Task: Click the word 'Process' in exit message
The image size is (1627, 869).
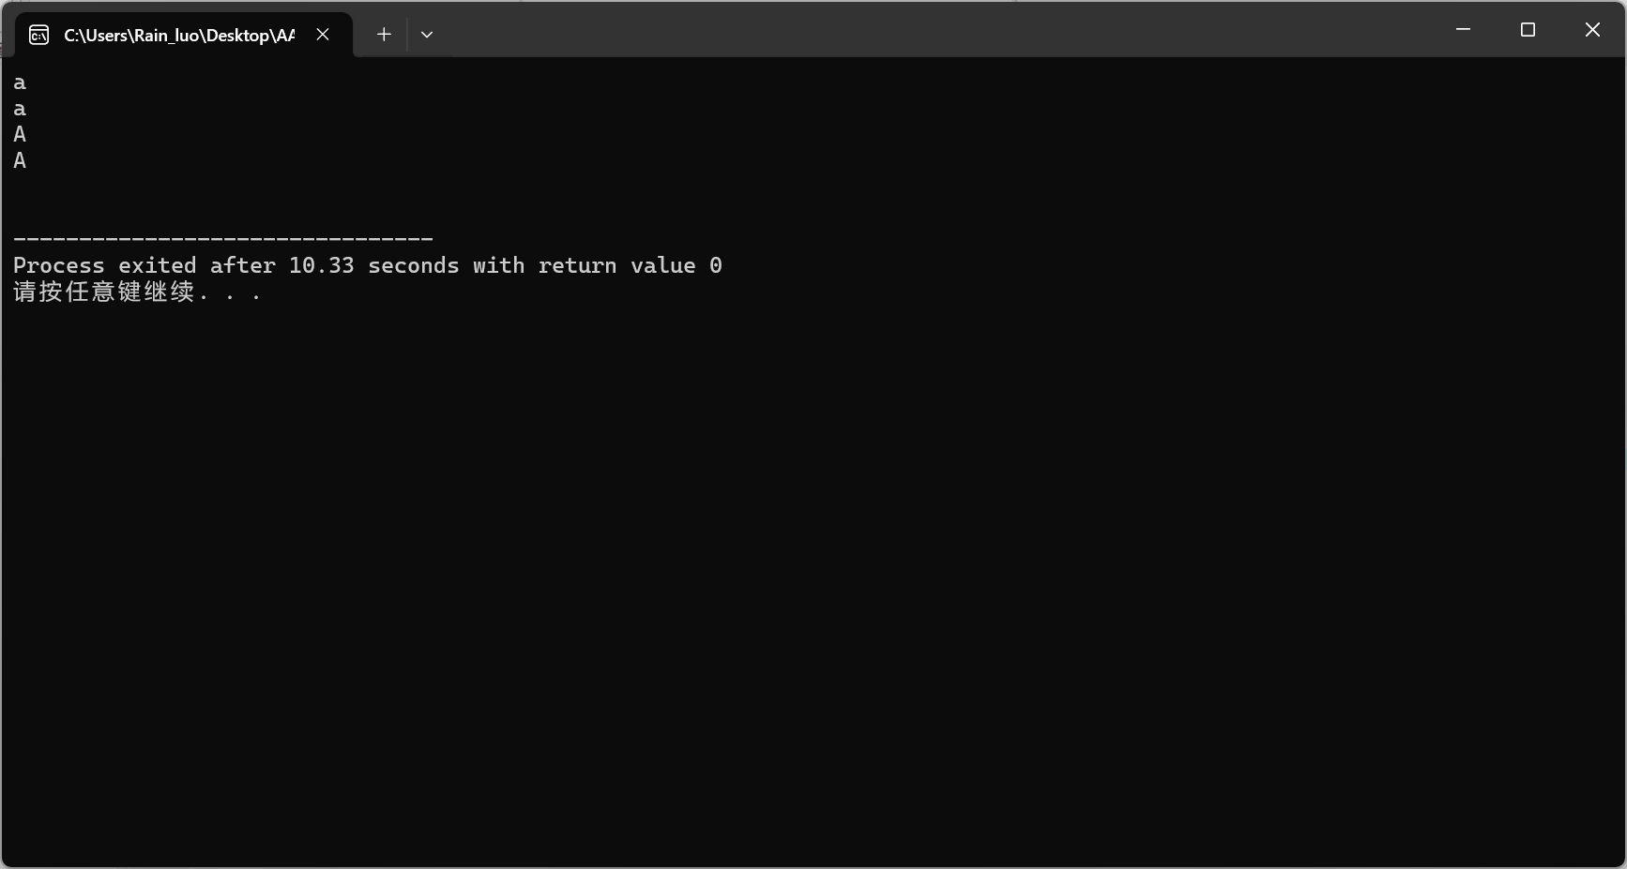Action: [x=59, y=265]
